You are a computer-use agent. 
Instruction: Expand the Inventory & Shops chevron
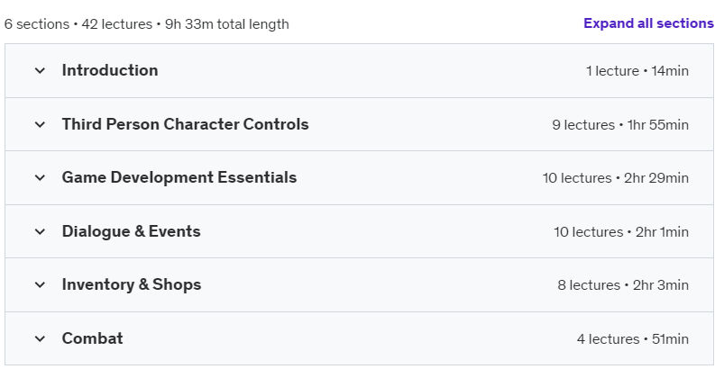point(41,284)
